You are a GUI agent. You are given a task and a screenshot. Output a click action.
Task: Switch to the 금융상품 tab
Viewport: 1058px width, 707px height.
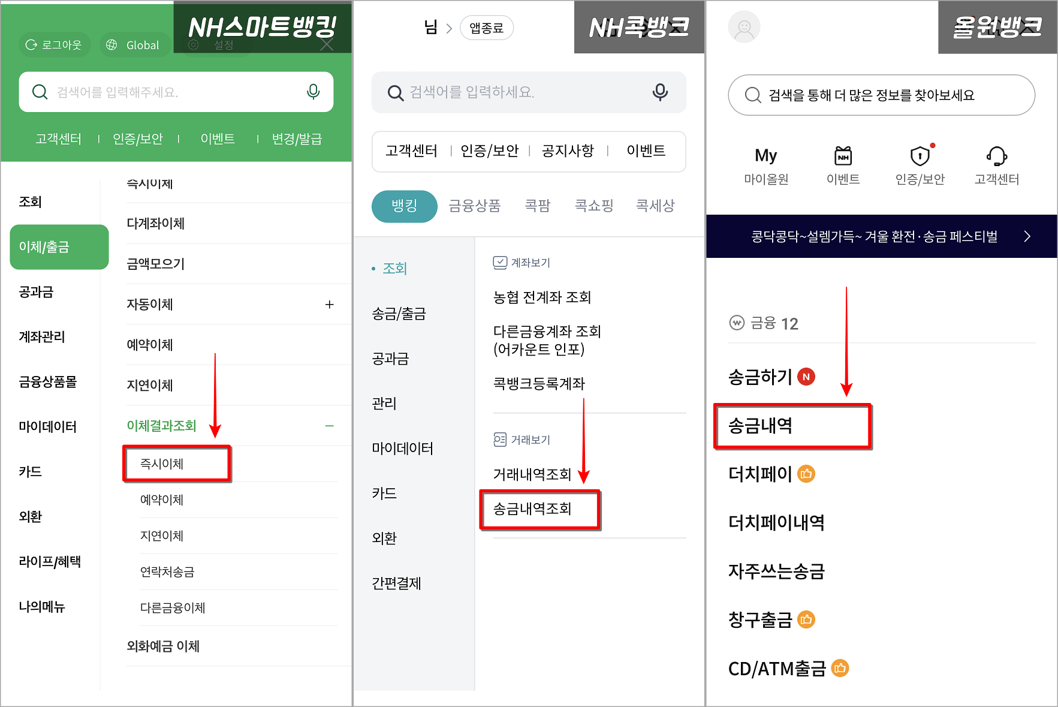pyautogui.click(x=474, y=206)
